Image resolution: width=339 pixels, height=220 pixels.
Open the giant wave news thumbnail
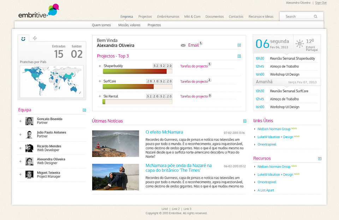tap(115, 143)
